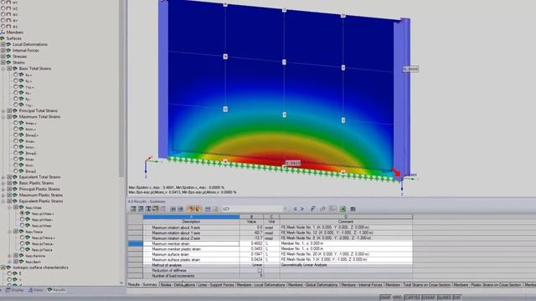Click the blue rows icon left of LC1 box

(208, 209)
